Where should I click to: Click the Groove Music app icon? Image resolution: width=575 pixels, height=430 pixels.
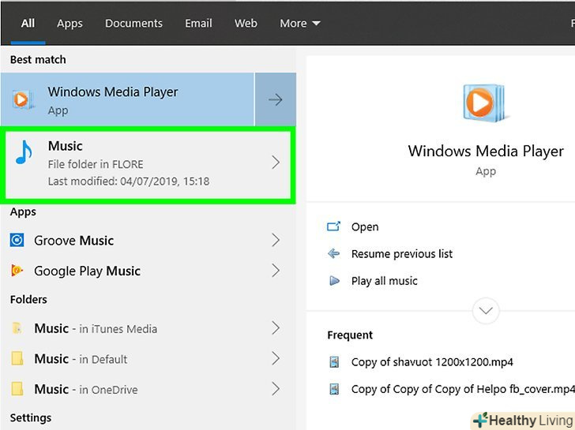[x=17, y=241]
